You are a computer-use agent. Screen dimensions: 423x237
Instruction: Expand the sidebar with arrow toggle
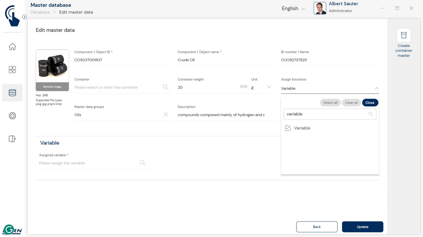[24, 17]
